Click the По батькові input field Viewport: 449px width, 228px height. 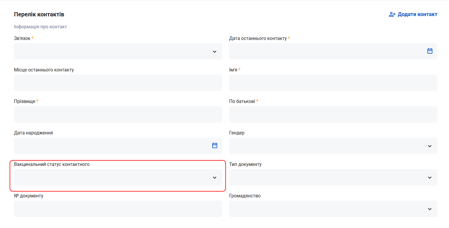coord(333,114)
